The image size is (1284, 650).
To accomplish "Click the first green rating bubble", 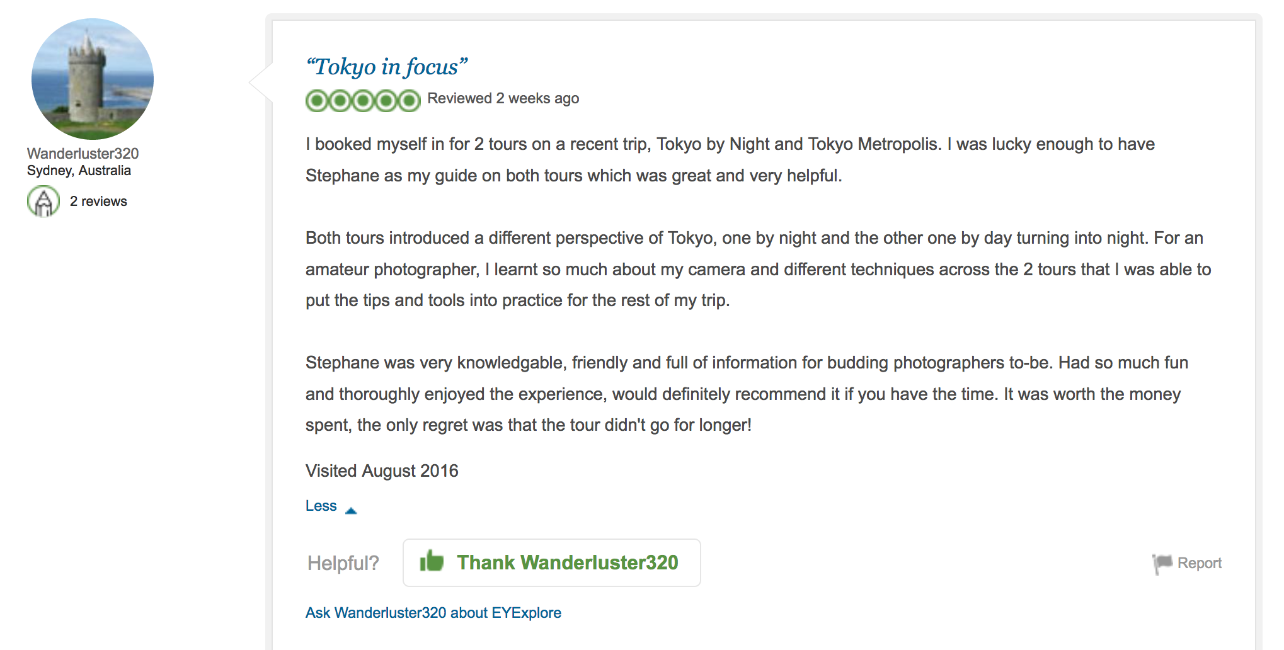I will [317, 101].
